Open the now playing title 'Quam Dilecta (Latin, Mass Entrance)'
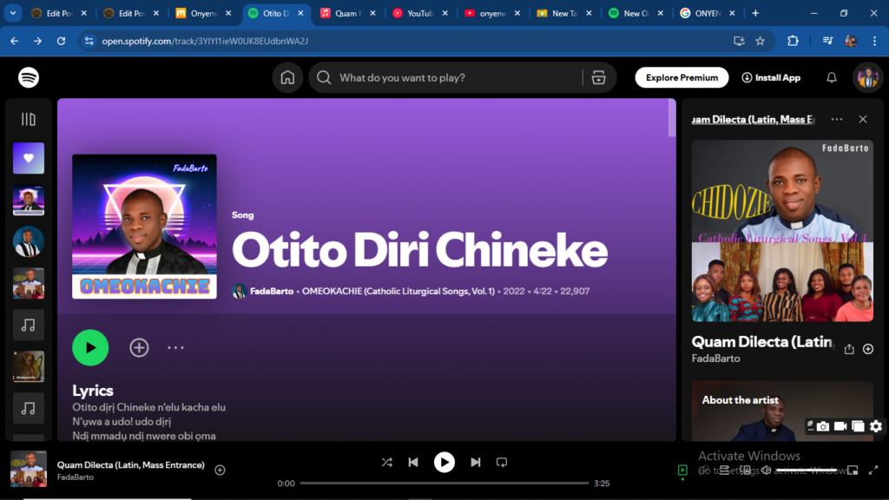Screen dimensions: 889x500 point(130,465)
